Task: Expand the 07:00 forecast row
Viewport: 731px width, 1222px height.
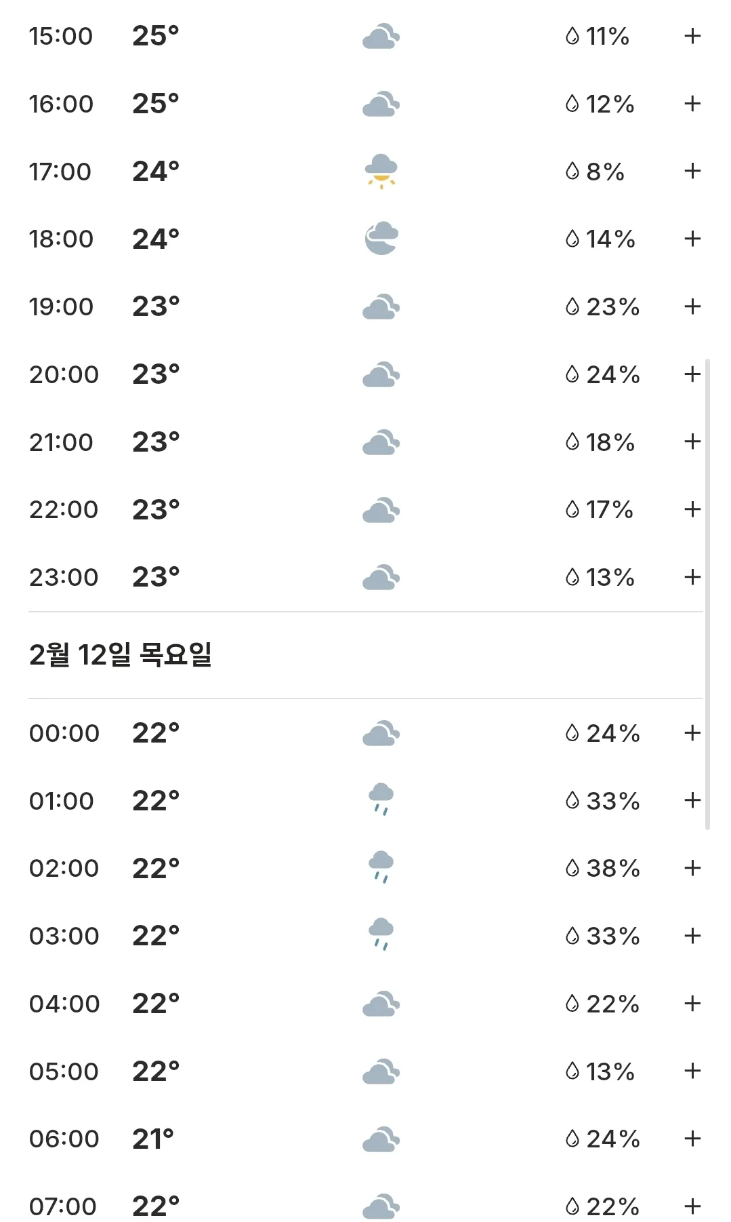Action: (x=692, y=1206)
